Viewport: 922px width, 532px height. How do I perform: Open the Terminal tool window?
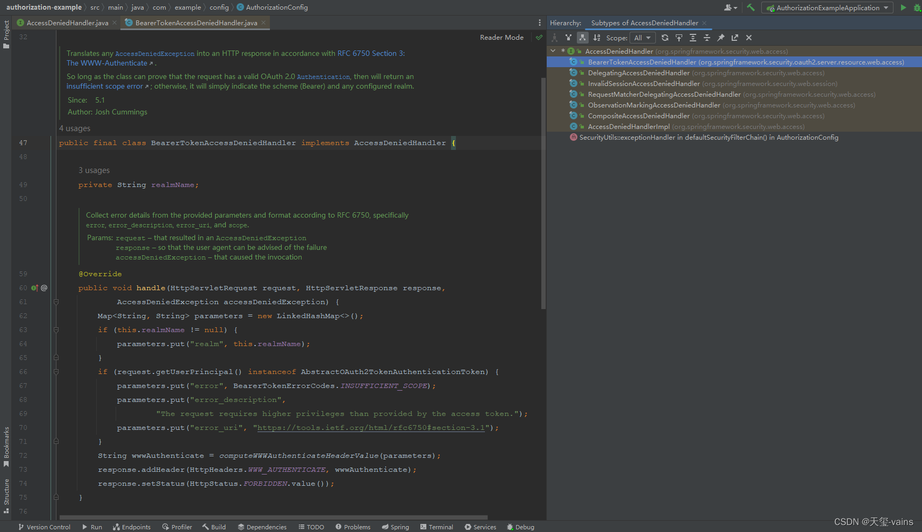tap(437, 527)
